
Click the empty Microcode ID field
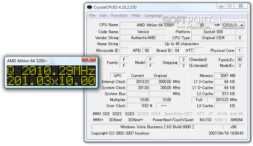pyautogui.click(x=124, y=51)
